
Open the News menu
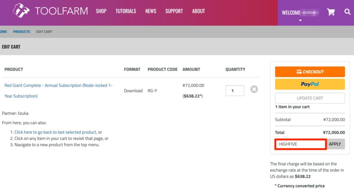151,11
